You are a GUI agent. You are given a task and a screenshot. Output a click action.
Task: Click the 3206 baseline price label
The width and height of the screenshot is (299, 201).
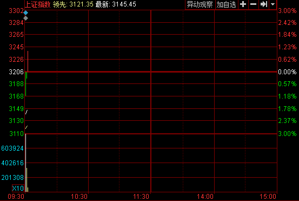coord(16,72)
